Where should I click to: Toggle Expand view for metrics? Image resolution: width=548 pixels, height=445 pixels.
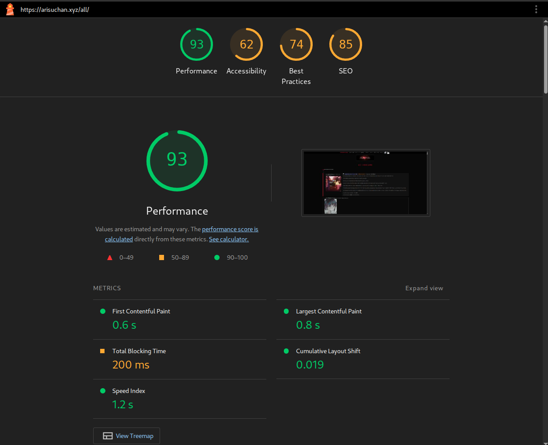click(x=424, y=288)
